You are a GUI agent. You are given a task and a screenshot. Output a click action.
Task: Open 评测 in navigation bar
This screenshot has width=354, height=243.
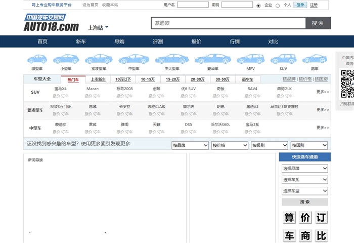(x=158, y=42)
